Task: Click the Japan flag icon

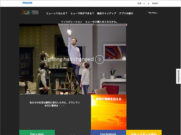Action: (x=144, y=4)
